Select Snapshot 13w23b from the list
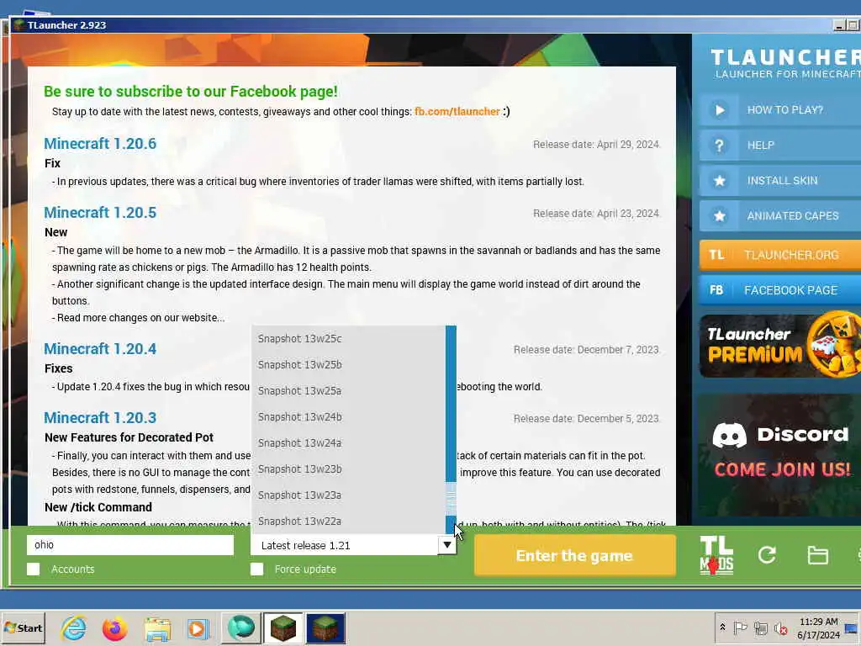This screenshot has height=646, width=861. click(x=349, y=469)
